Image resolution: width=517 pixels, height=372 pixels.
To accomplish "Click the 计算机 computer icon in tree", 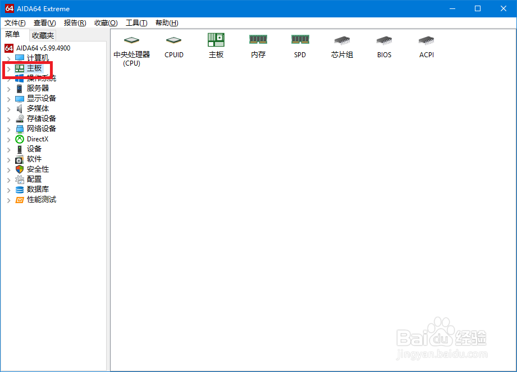I will pyautogui.click(x=20, y=58).
